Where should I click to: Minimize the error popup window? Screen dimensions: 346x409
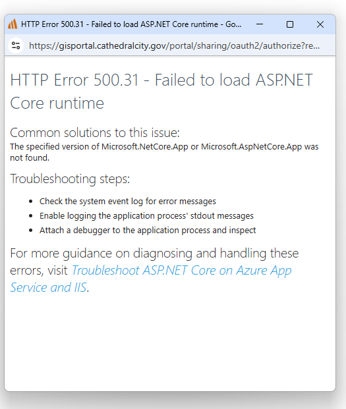[260, 24]
